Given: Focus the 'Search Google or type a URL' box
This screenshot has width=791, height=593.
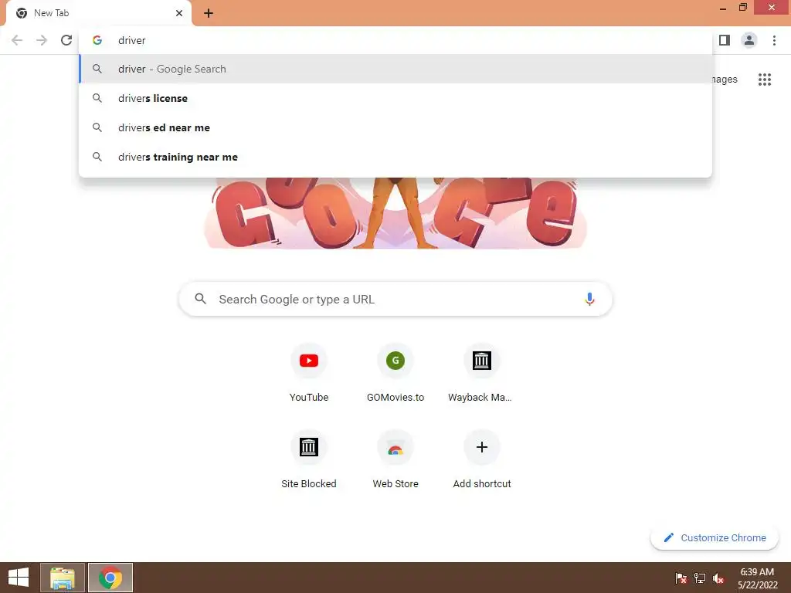Looking at the screenshot, I should (395, 299).
